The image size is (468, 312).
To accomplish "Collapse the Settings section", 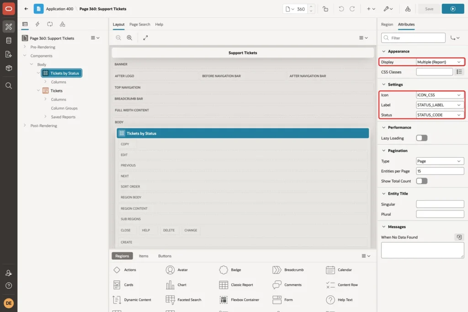I will click(x=384, y=85).
